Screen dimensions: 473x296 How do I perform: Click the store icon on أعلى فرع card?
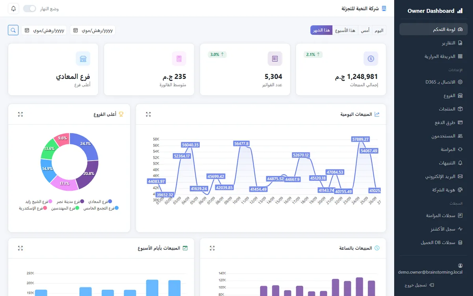pos(83,58)
